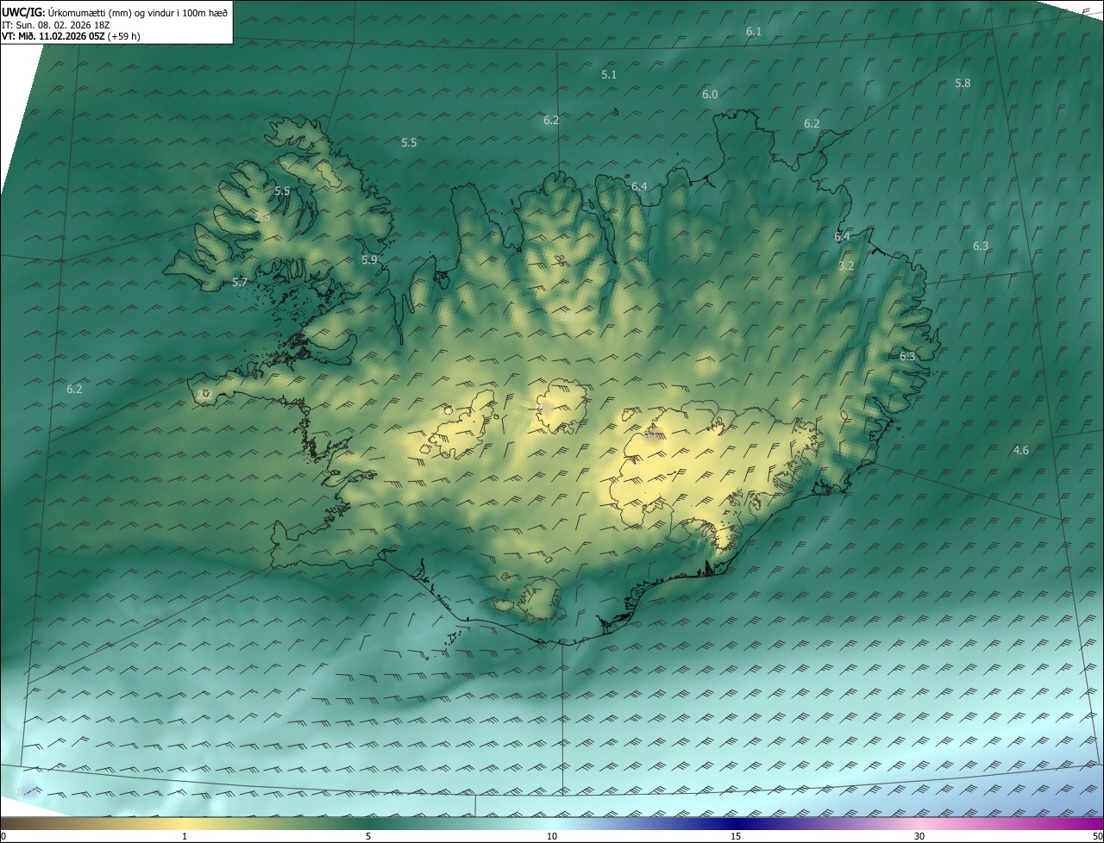
Task: Click the 0 tick label on color scale
Action: pyautogui.click(x=3, y=836)
